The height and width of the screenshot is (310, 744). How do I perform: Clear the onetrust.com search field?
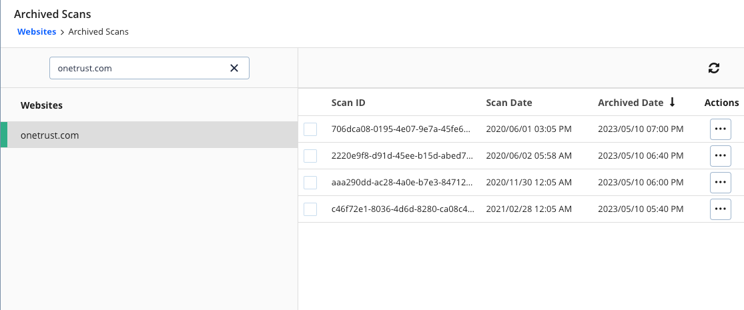[x=234, y=68]
